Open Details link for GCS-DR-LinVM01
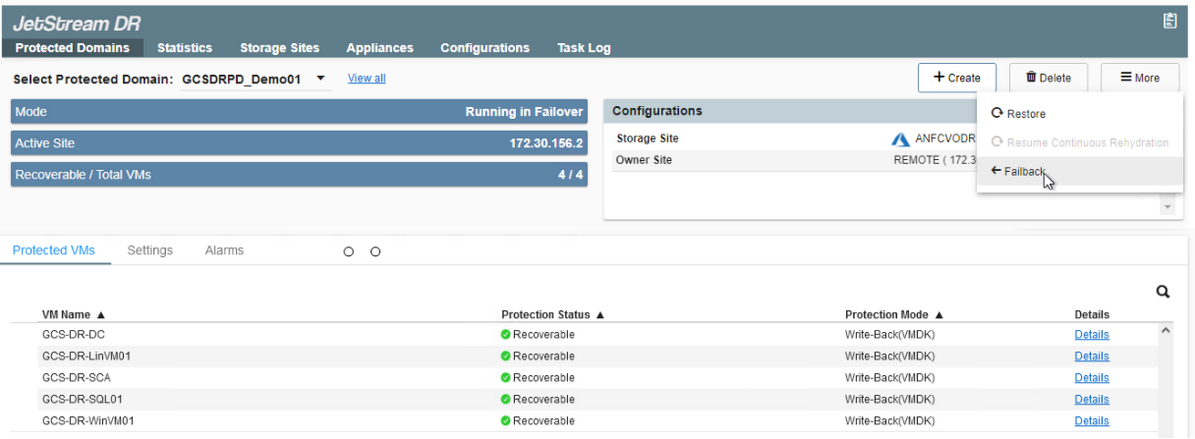 1092,357
